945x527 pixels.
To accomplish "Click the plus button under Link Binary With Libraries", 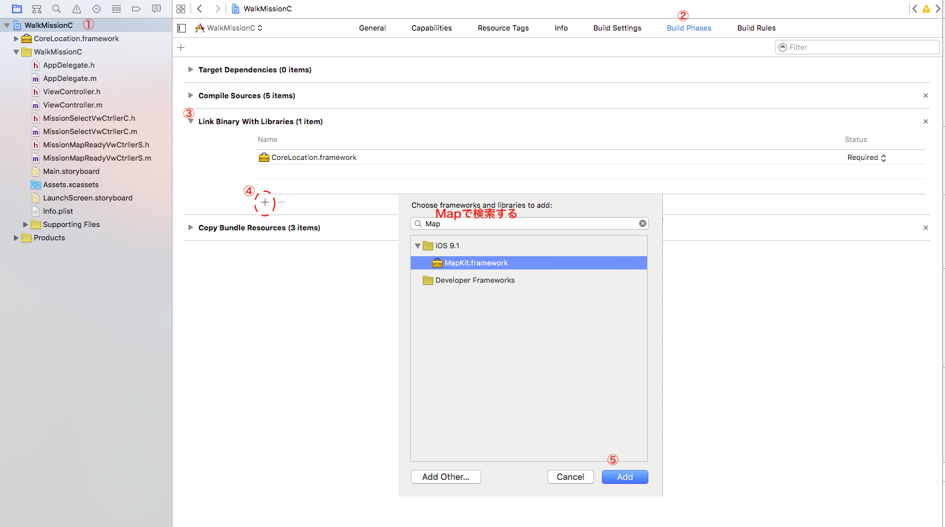I will 265,202.
